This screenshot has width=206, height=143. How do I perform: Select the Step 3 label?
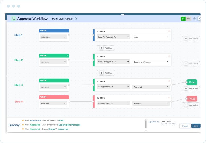(18, 85)
